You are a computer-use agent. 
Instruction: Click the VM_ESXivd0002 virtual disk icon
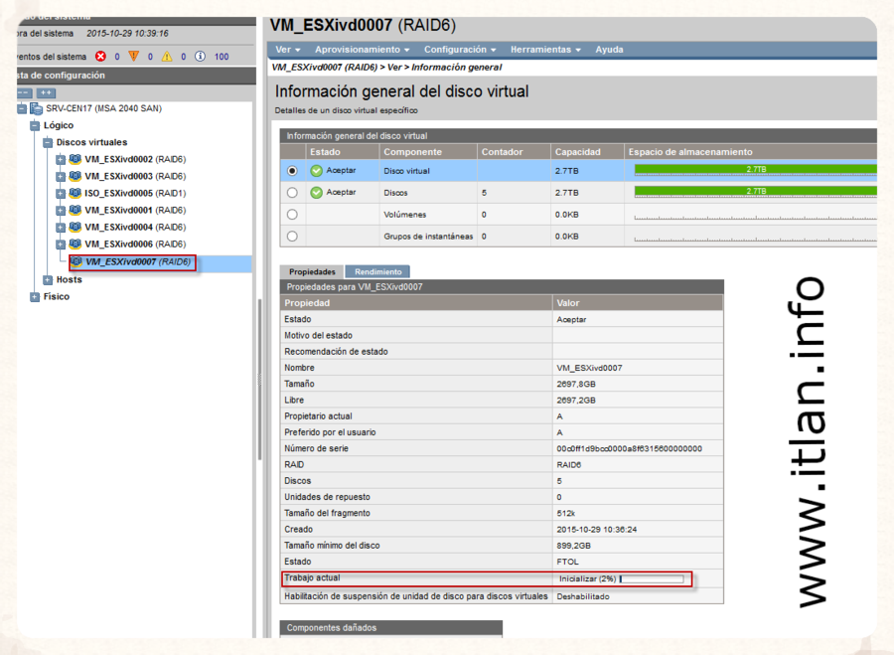pos(74,160)
